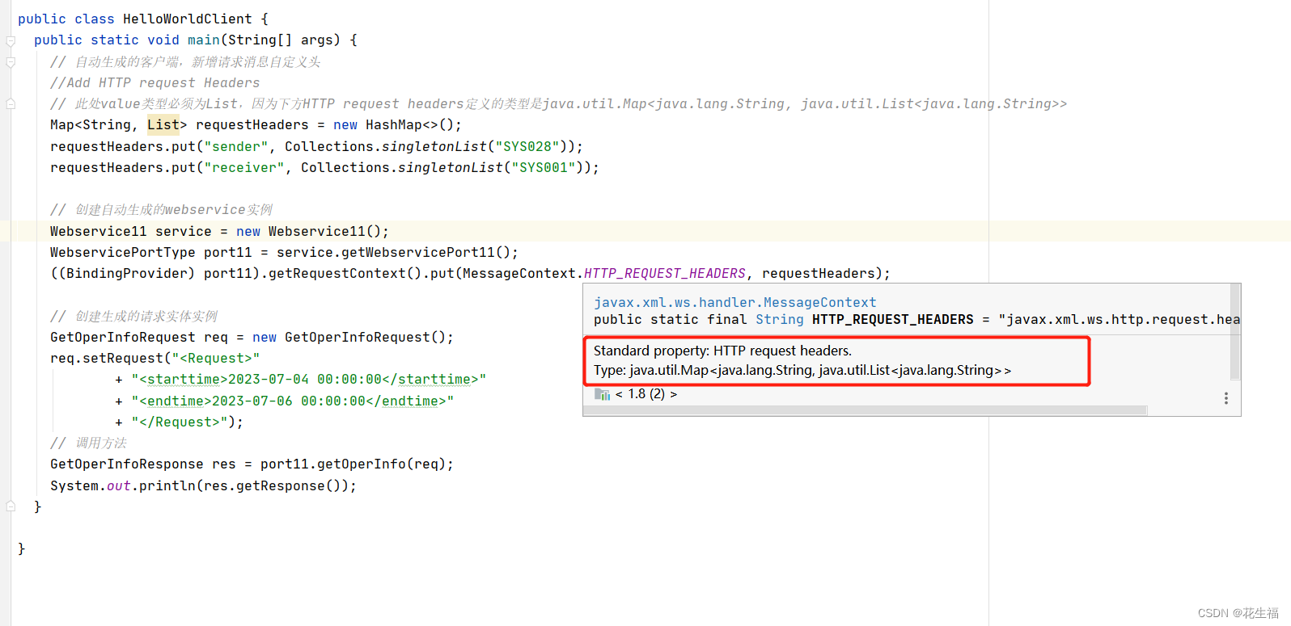Image resolution: width=1291 pixels, height=626 pixels.
Task: Click italic HTTP_REQUEST_HEADERS constant in code
Action: coord(665,273)
